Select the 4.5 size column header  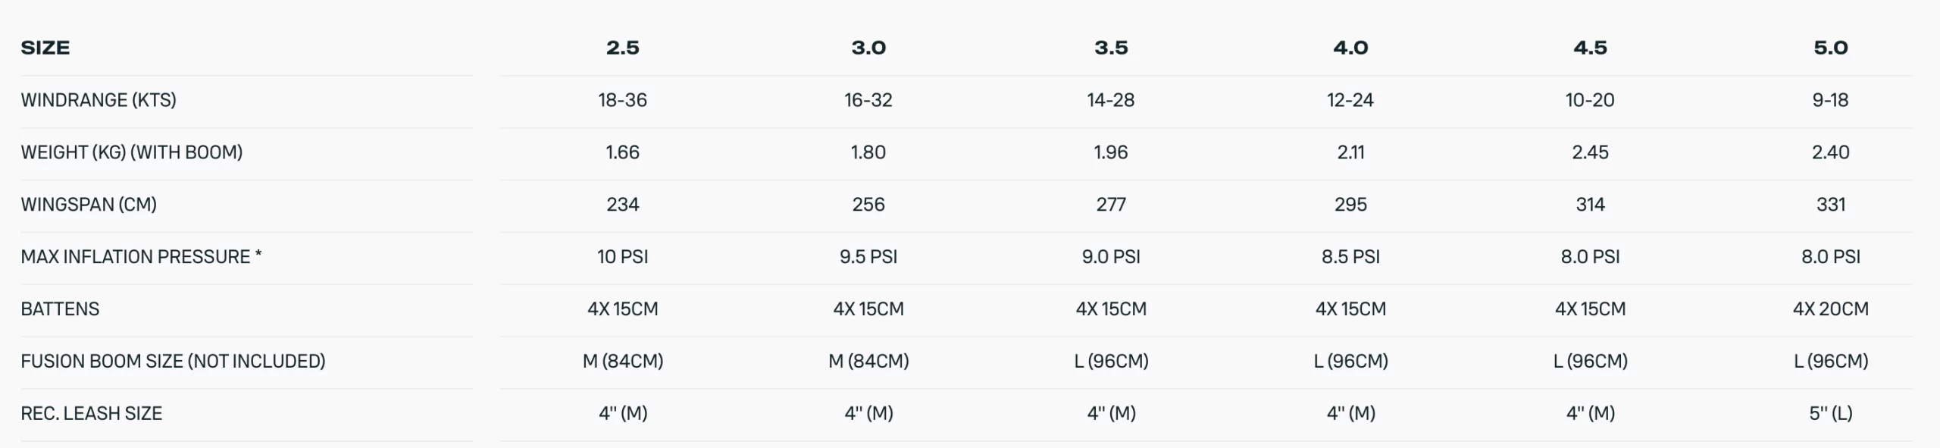(x=1590, y=48)
